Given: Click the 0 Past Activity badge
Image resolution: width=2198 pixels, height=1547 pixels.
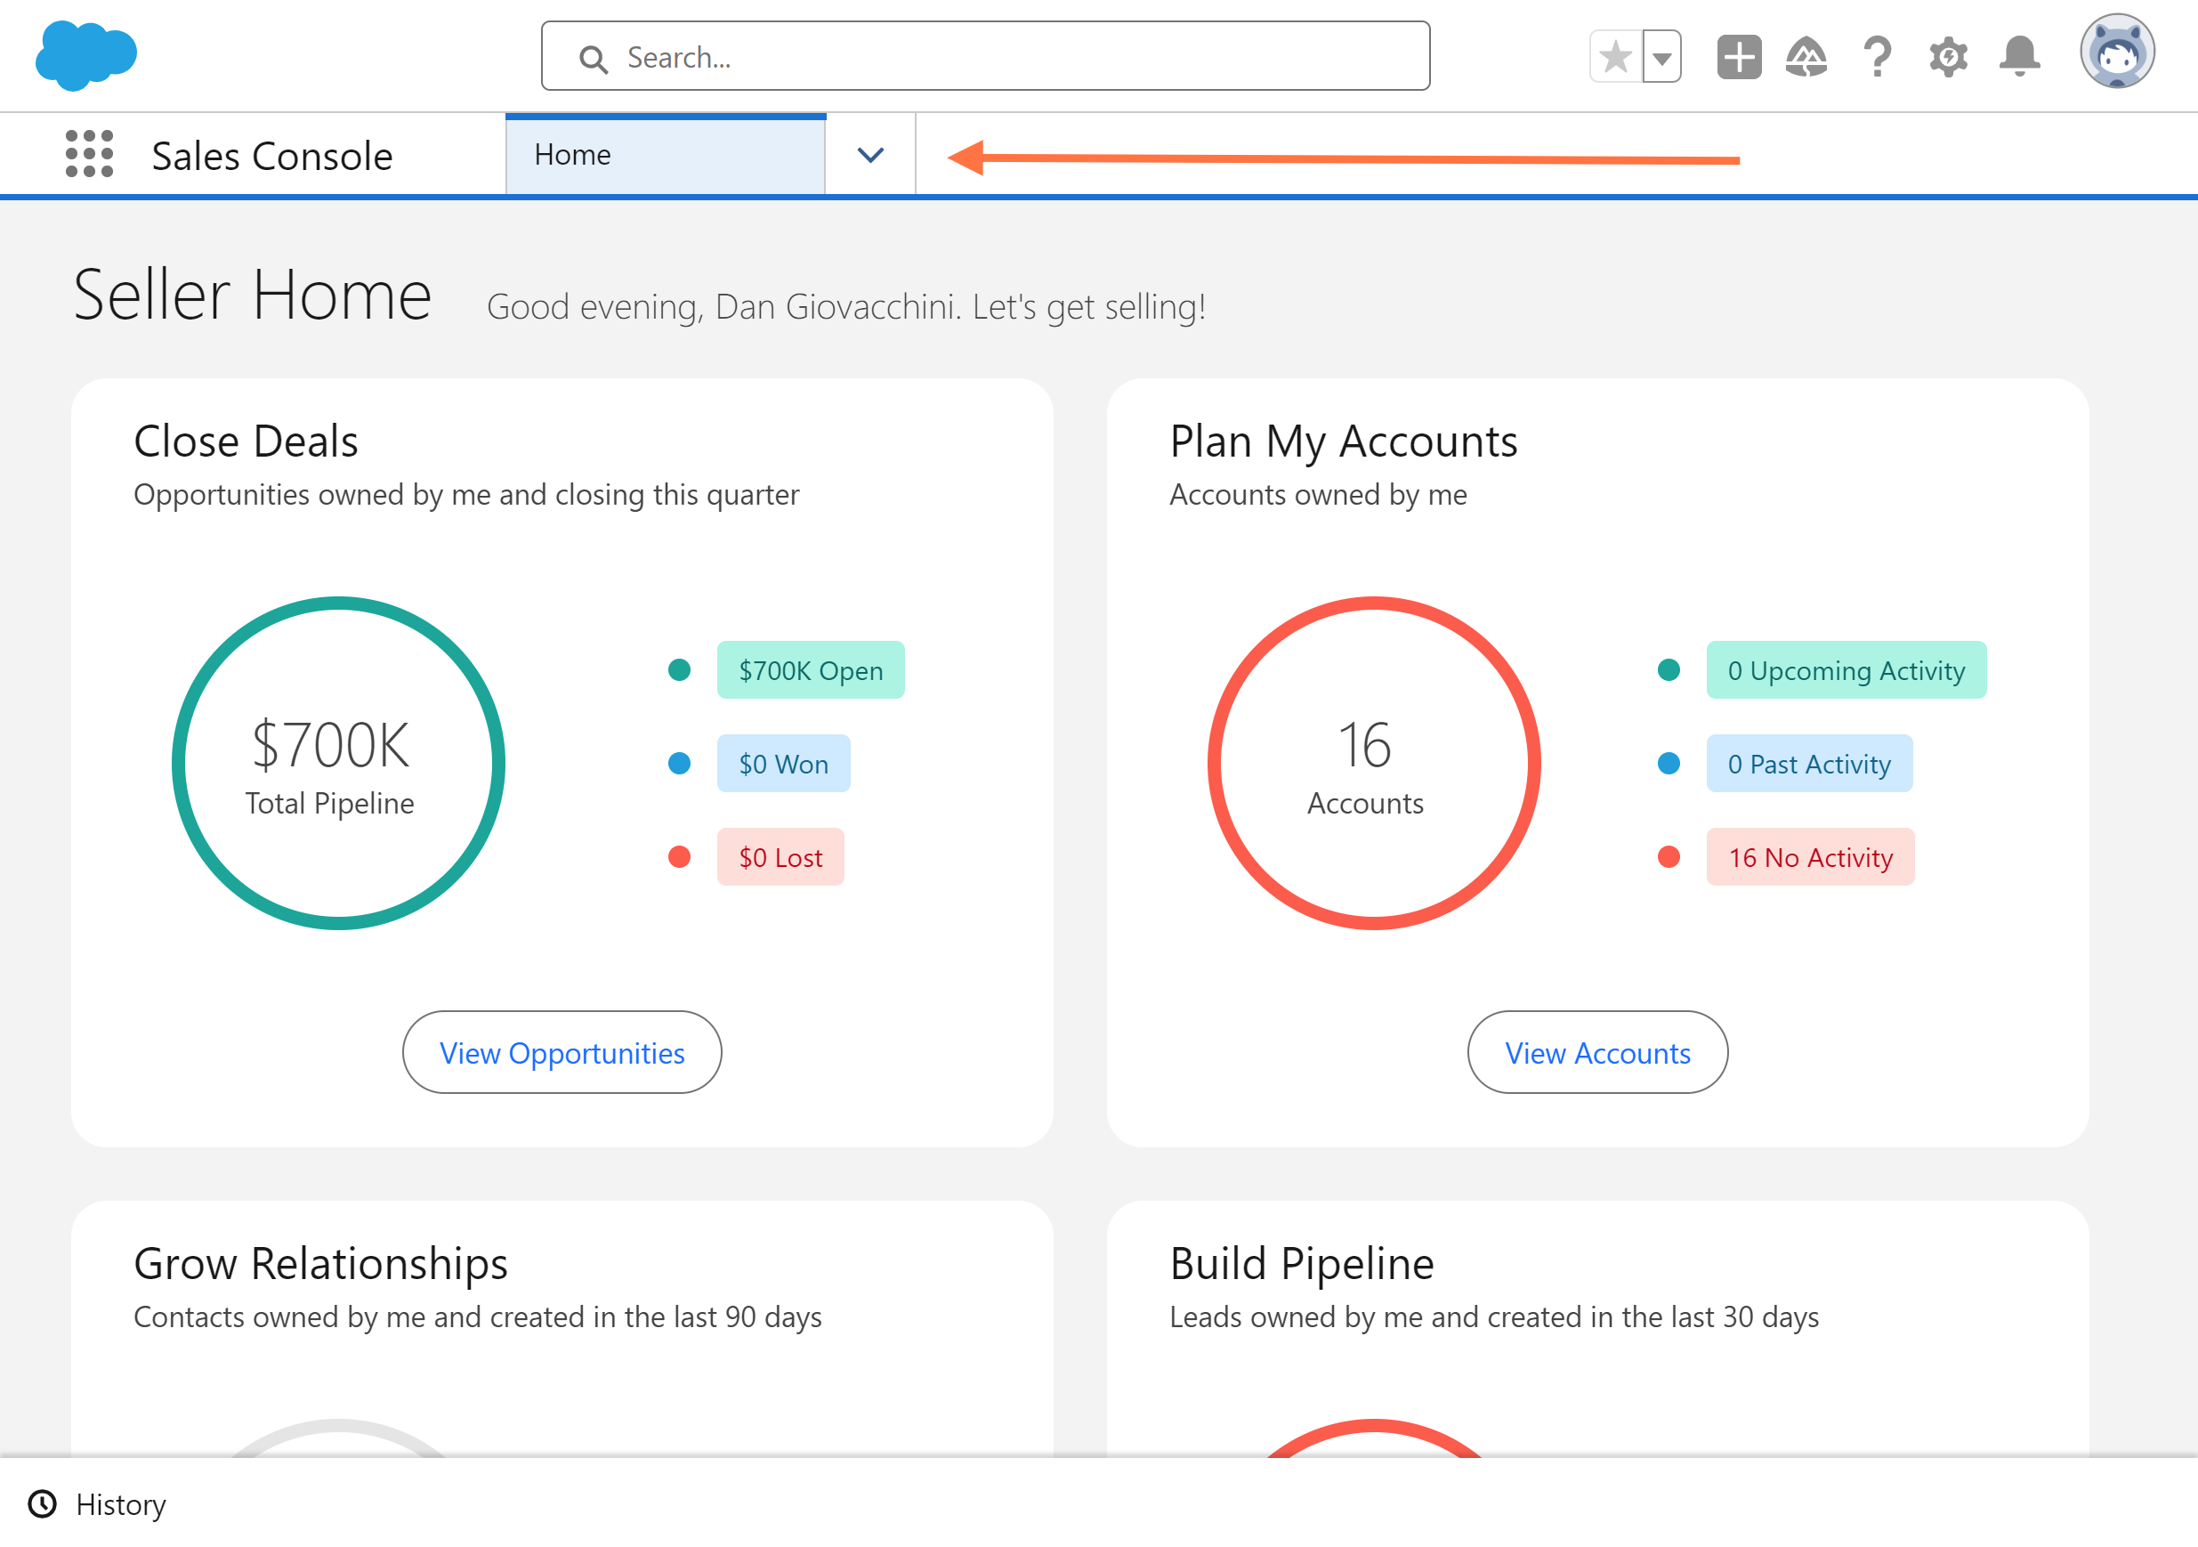Looking at the screenshot, I should pos(1810,765).
